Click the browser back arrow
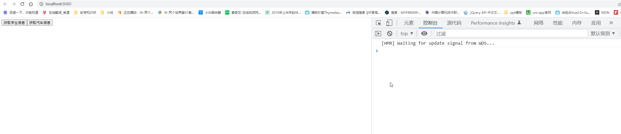621x134 pixels. point(5,4)
